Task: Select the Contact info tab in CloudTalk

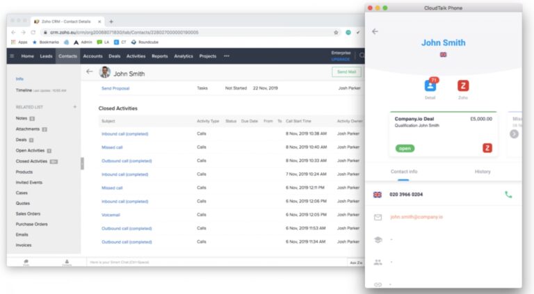Action: [x=404, y=172]
